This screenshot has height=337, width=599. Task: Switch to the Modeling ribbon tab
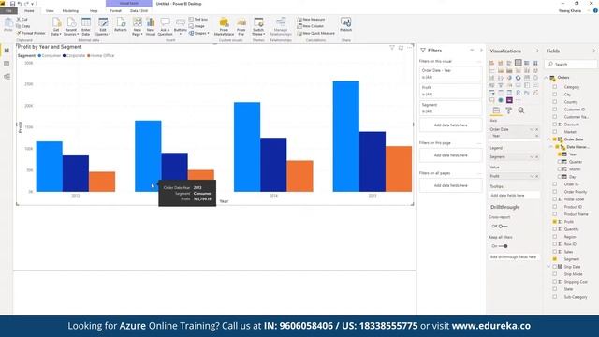tap(70, 11)
